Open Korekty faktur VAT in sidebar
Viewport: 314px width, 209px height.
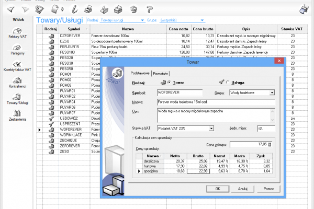tap(17, 65)
